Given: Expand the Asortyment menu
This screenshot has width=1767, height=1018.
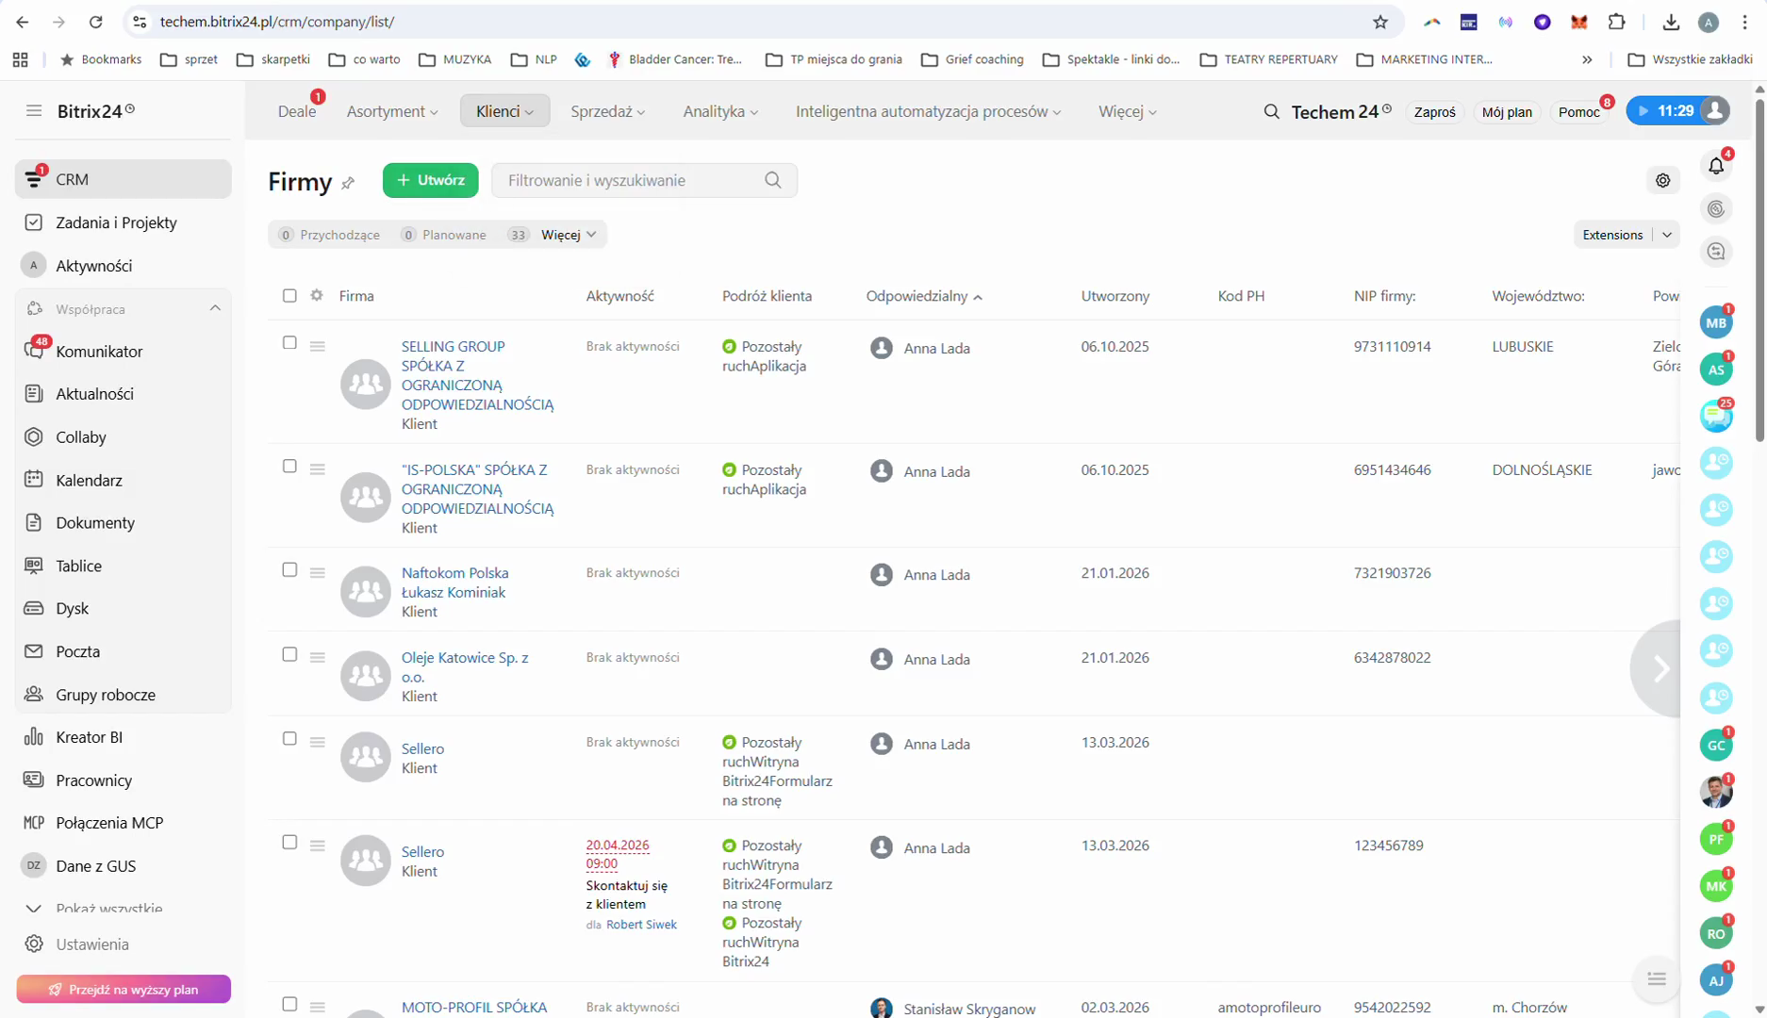Looking at the screenshot, I should click(x=392, y=111).
